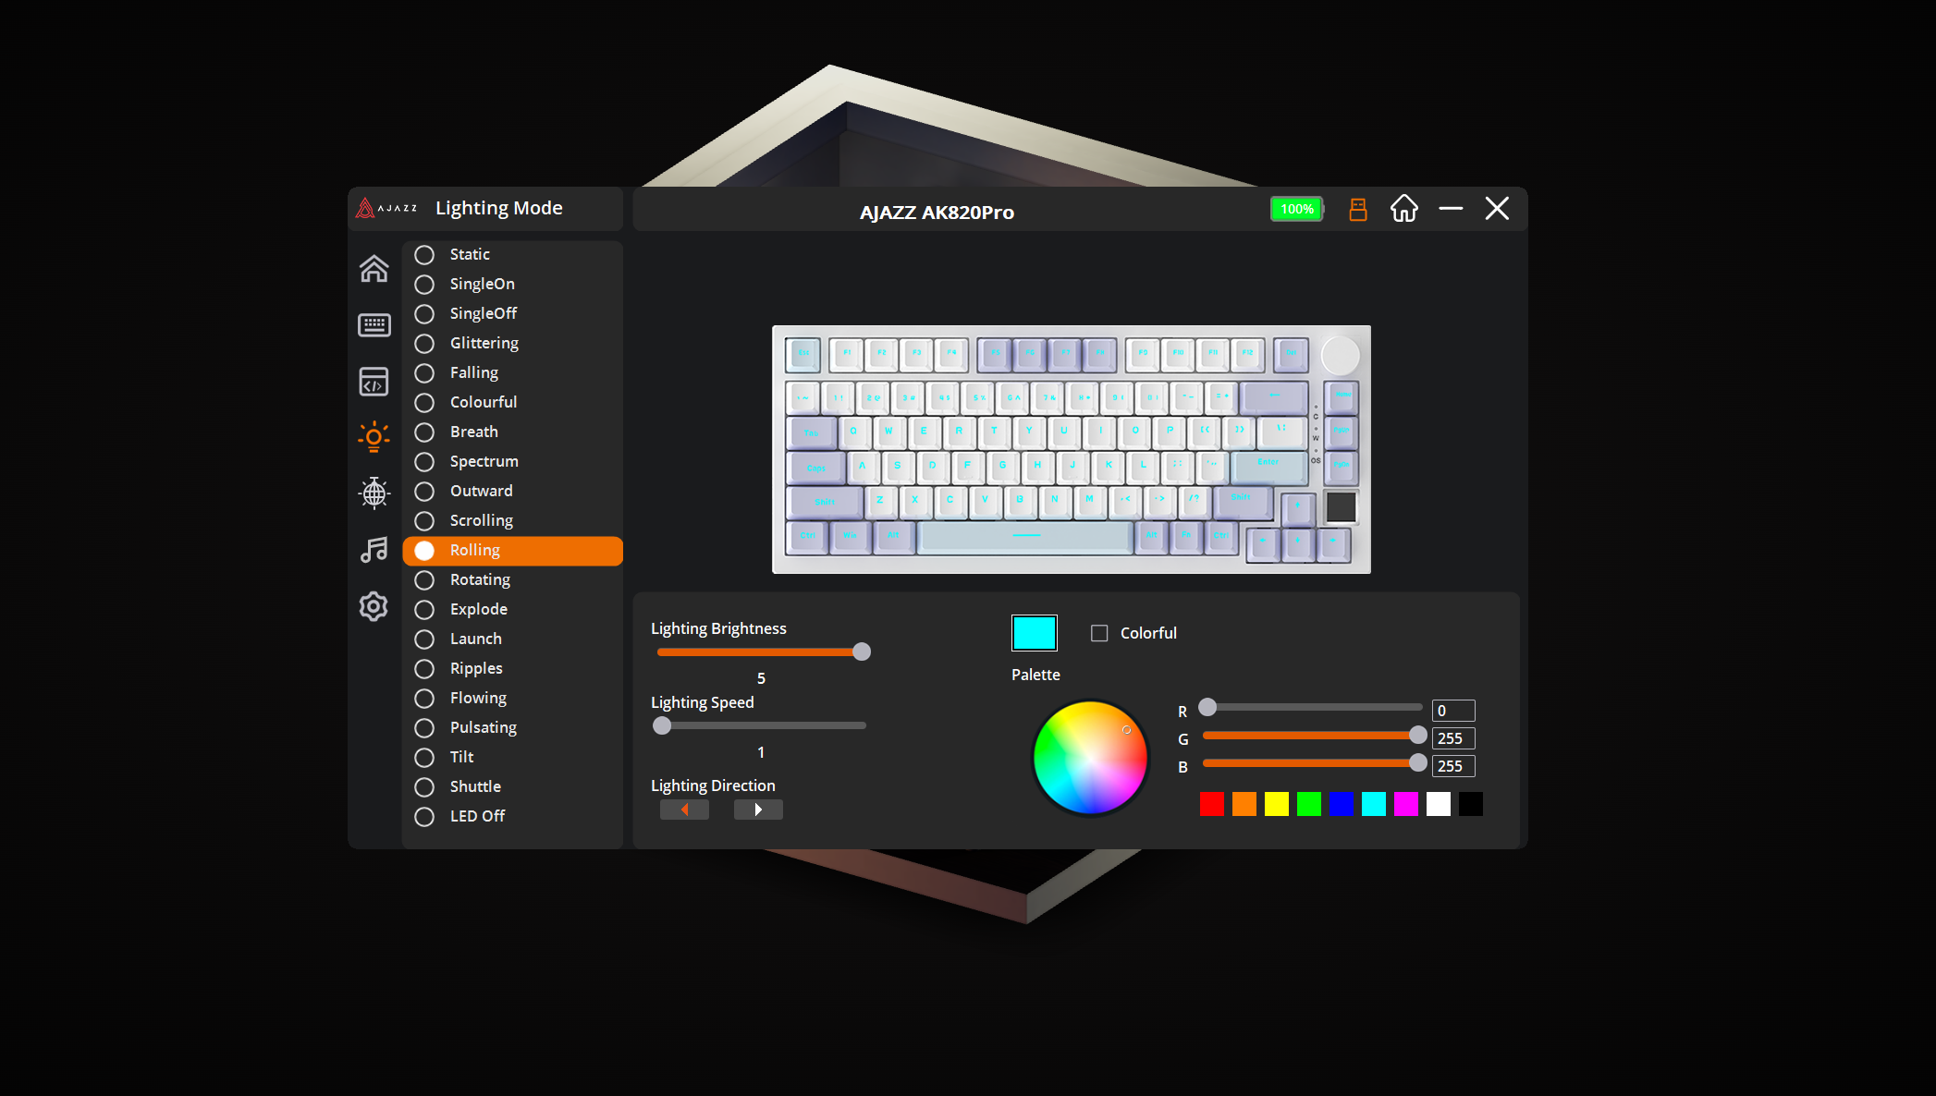The height and width of the screenshot is (1096, 1936).
Task: Select the Ripples lighting mode
Action: click(x=512, y=668)
